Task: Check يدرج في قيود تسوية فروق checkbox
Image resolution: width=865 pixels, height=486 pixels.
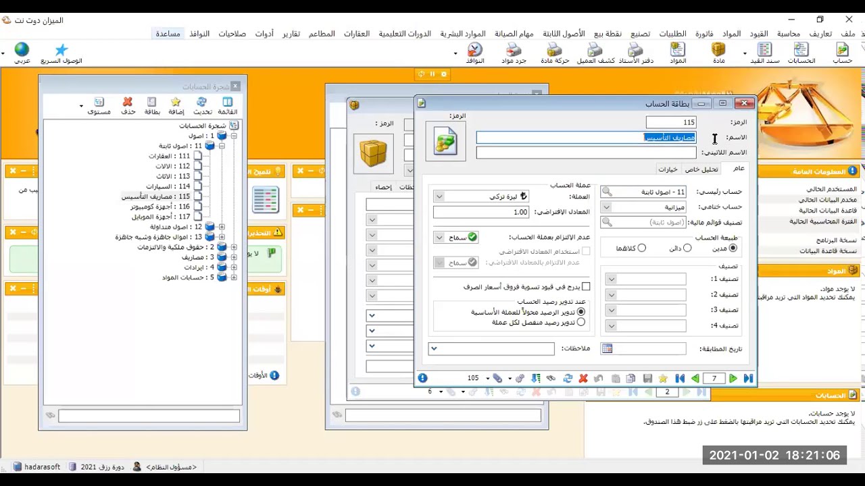Action: tap(586, 287)
